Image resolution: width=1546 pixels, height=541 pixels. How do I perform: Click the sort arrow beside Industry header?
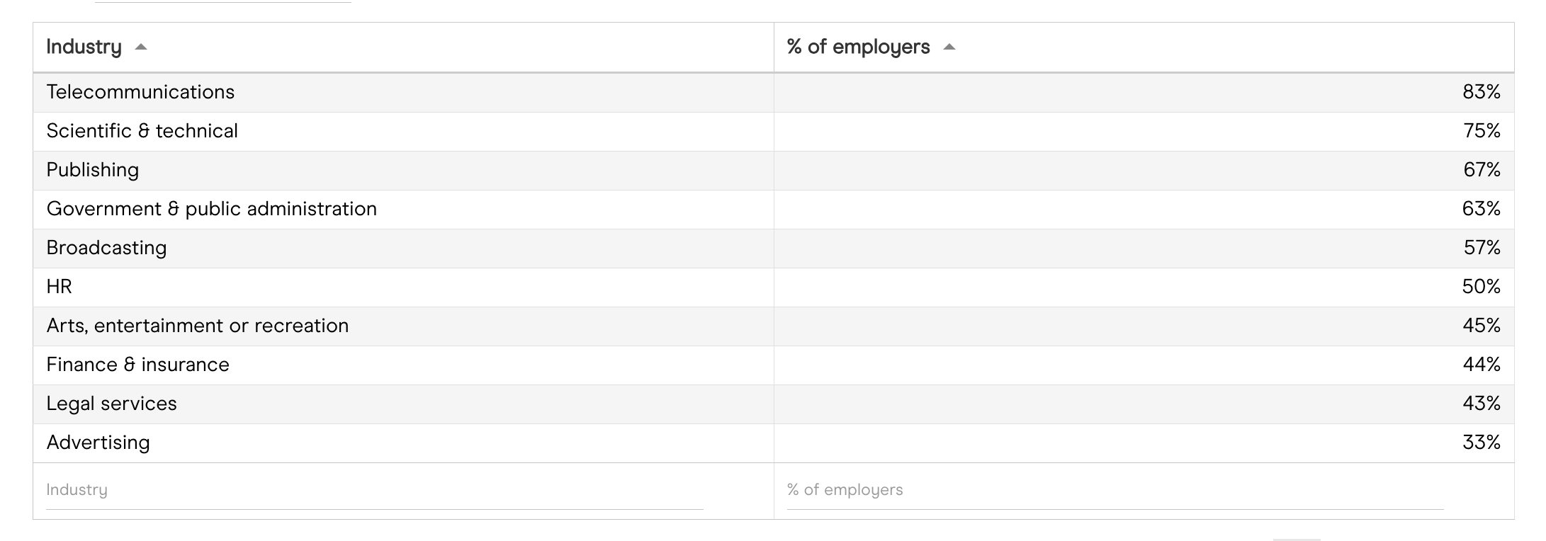[x=141, y=47]
